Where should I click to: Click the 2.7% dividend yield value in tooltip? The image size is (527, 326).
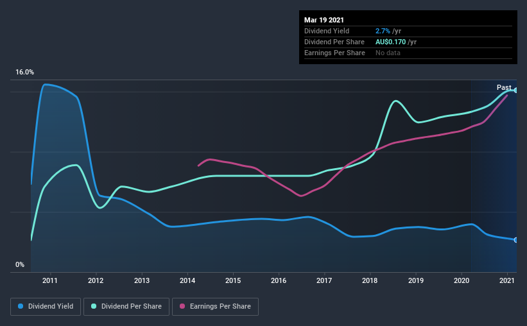point(383,31)
